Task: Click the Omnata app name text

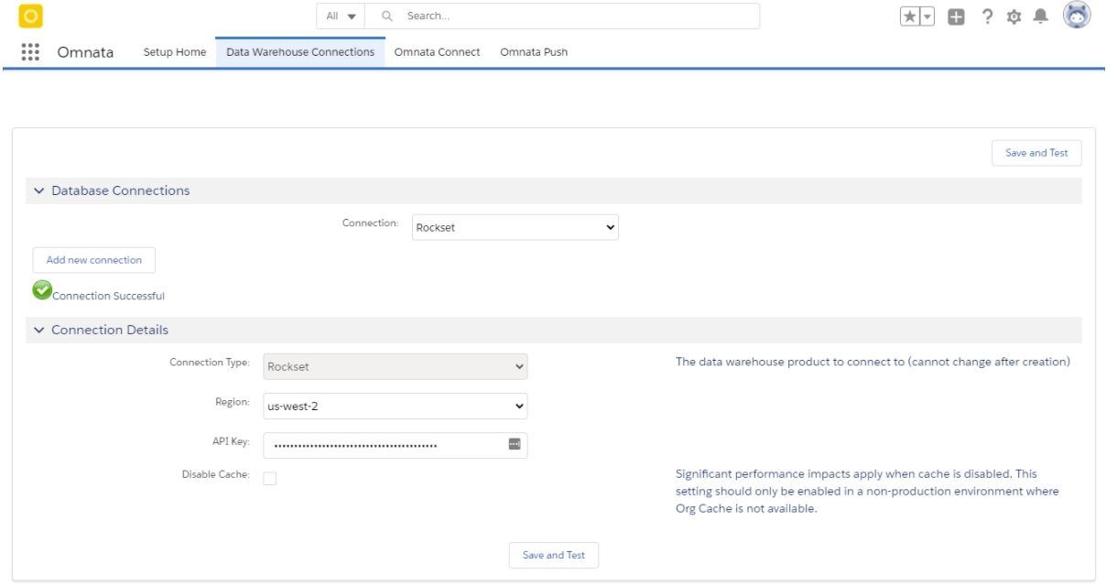Action: 85,52
